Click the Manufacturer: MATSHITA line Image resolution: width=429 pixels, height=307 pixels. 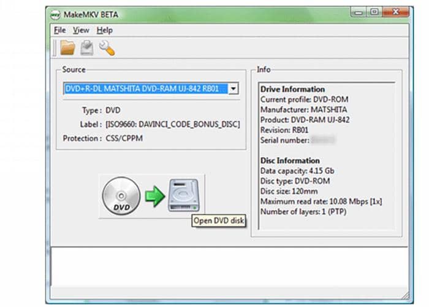point(304,110)
